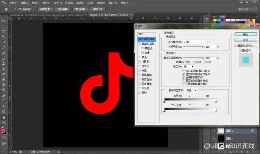The image size is (260, 154).
Task: Open the history panel icon in dock
Action: 207,20
